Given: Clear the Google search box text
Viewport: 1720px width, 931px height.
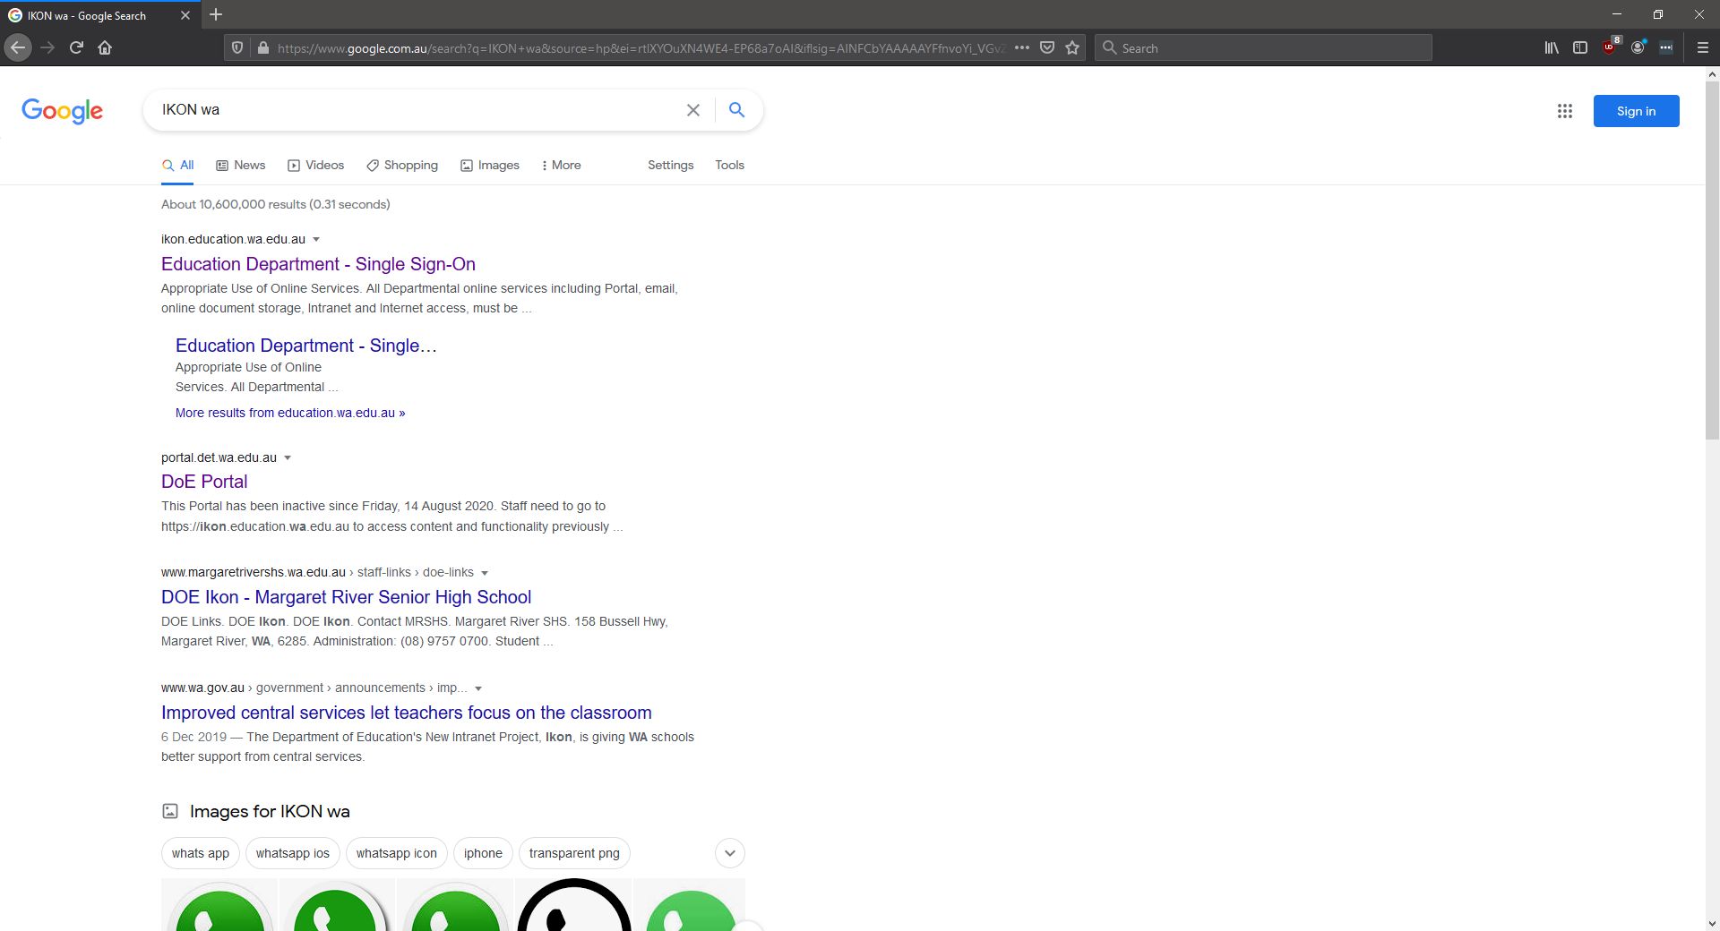Looking at the screenshot, I should (x=693, y=110).
